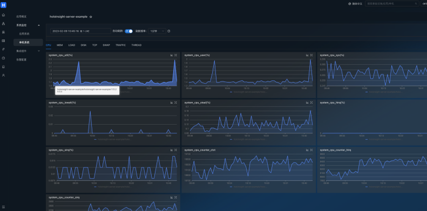This screenshot has width=427, height=211.
Task: Open chart-view icon on system_cpu_counter_ctxt panel
Action: click(x=307, y=150)
